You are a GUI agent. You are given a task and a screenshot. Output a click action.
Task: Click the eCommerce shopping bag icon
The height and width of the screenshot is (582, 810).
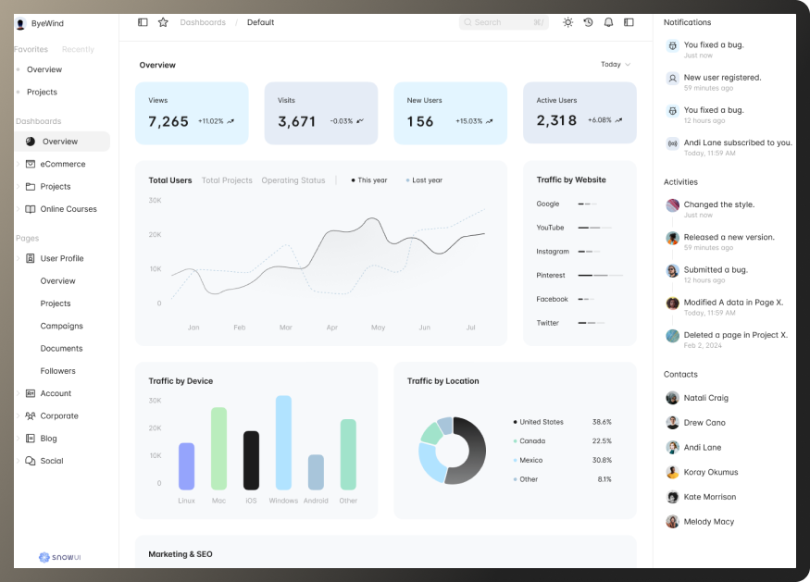[31, 164]
